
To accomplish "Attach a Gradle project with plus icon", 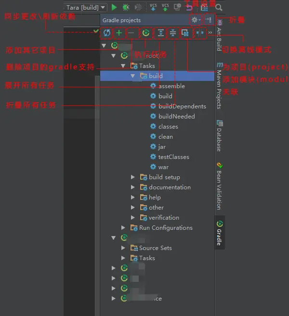I will pos(119,33).
